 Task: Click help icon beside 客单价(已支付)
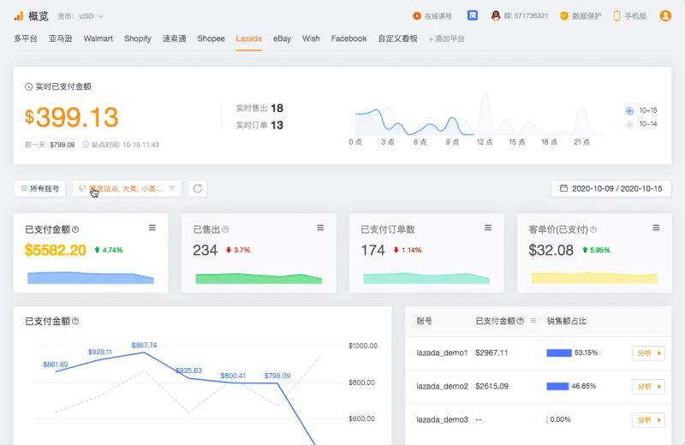click(593, 229)
